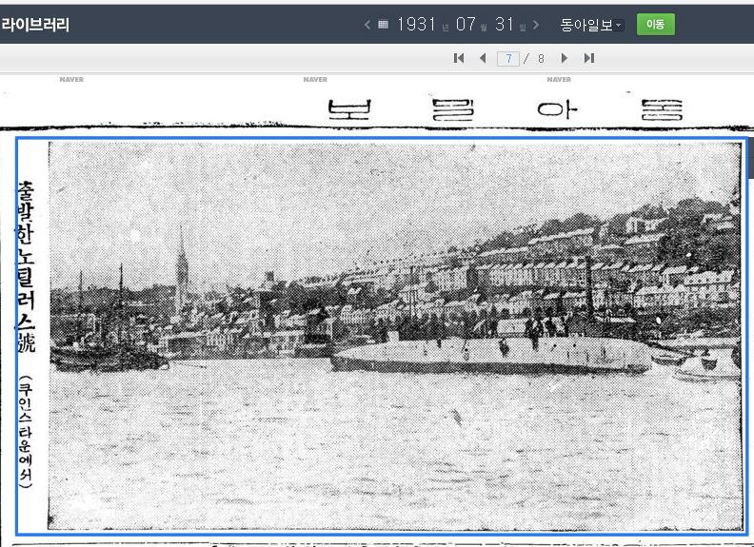754x547 pixels.
Task: Go to the previous date with left chevron
Action: pos(367,25)
